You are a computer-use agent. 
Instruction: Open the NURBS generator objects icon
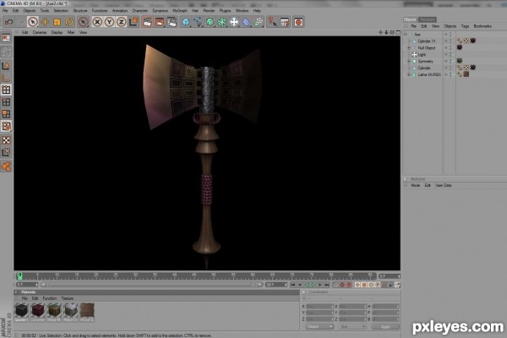point(210,22)
